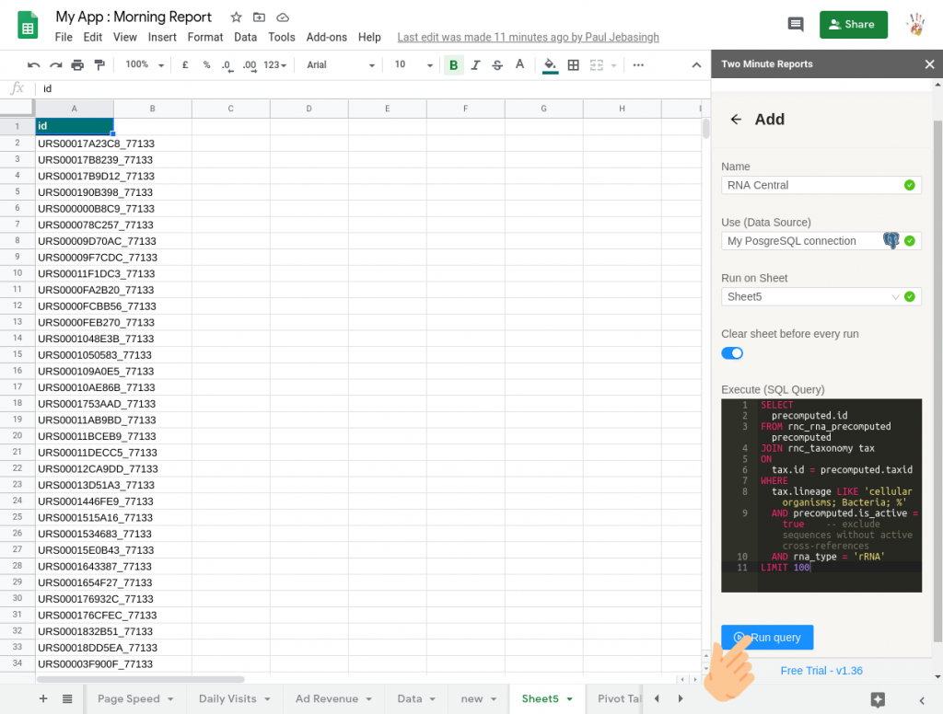This screenshot has width=943, height=714.
Task: Open the File menu
Action: point(64,37)
